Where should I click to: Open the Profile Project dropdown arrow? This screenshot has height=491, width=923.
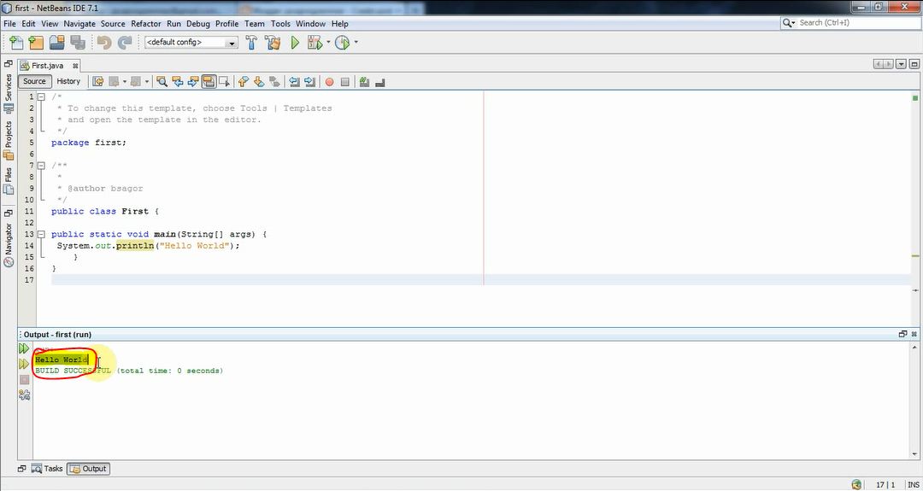356,43
